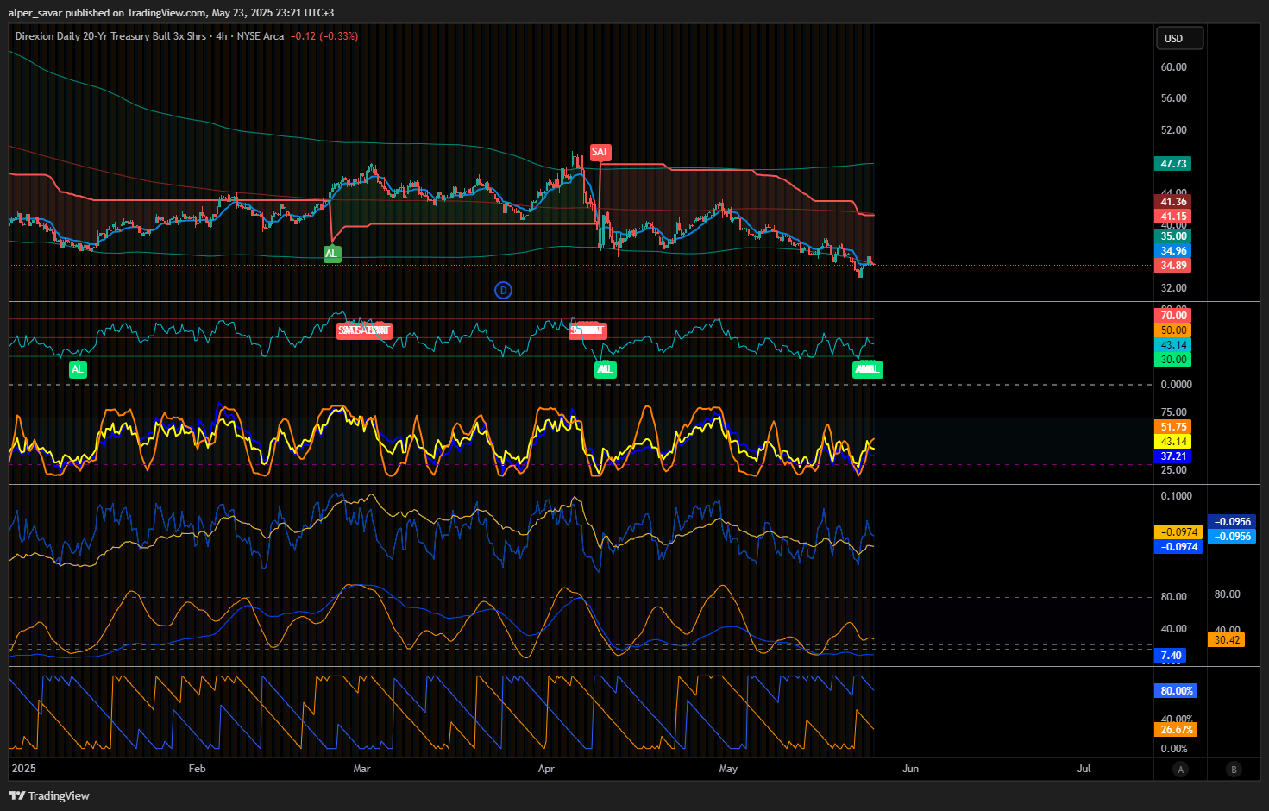Select the blue 37.21 indicator label
This screenshot has height=811, width=1269.
(x=1173, y=456)
